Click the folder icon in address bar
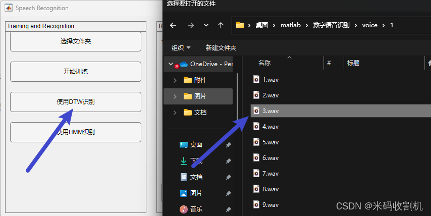 (x=240, y=25)
